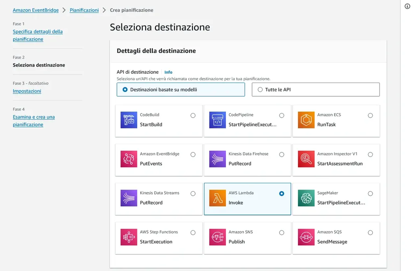Select the Amazon EventBridge PutEvents radio button
Image resolution: width=413 pixels, height=271 pixels.
193,155
